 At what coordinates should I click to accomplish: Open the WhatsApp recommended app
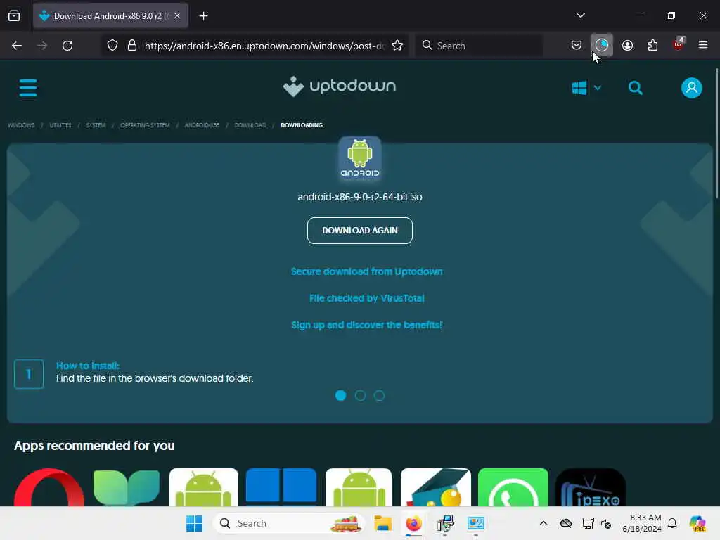pyautogui.click(x=513, y=487)
